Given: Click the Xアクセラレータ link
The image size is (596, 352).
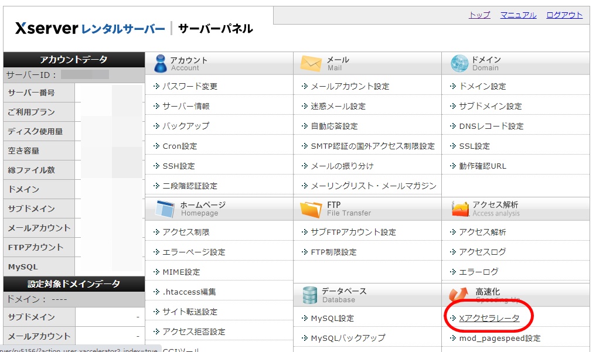Looking at the screenshot, I should click(x=489, y=318).
